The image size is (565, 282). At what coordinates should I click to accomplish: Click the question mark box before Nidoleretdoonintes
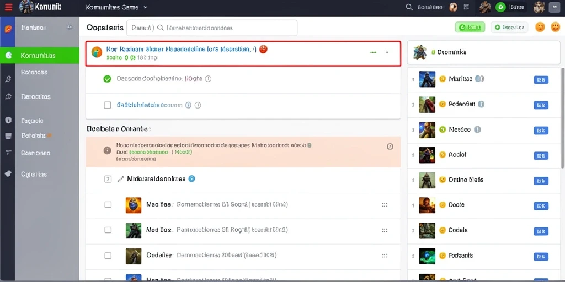[x=108, y=179]
